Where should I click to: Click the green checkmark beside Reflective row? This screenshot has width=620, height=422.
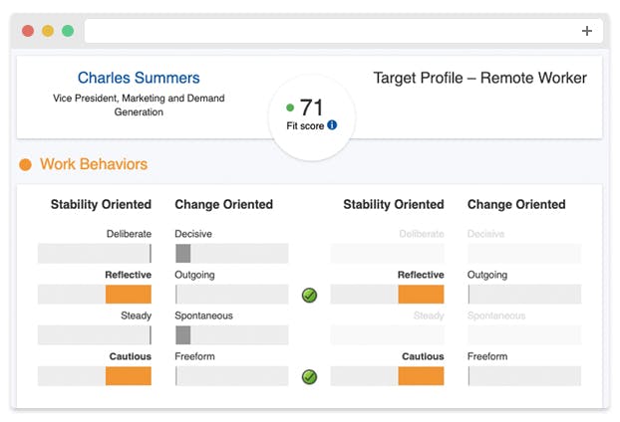click(x=309, y=295)
